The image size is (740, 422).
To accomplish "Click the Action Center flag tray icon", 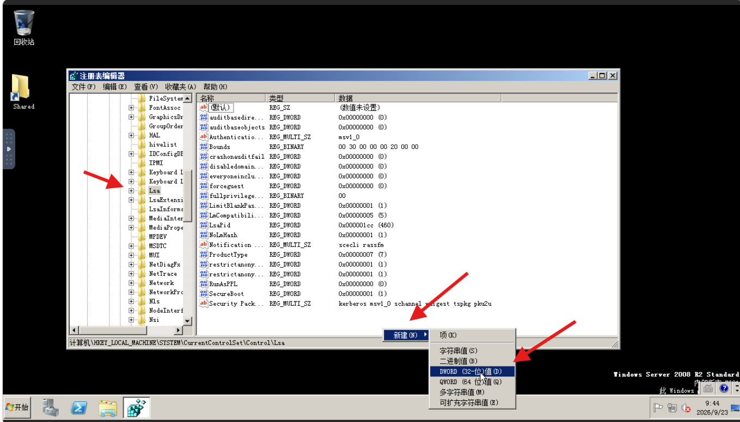I will point(658,408).
